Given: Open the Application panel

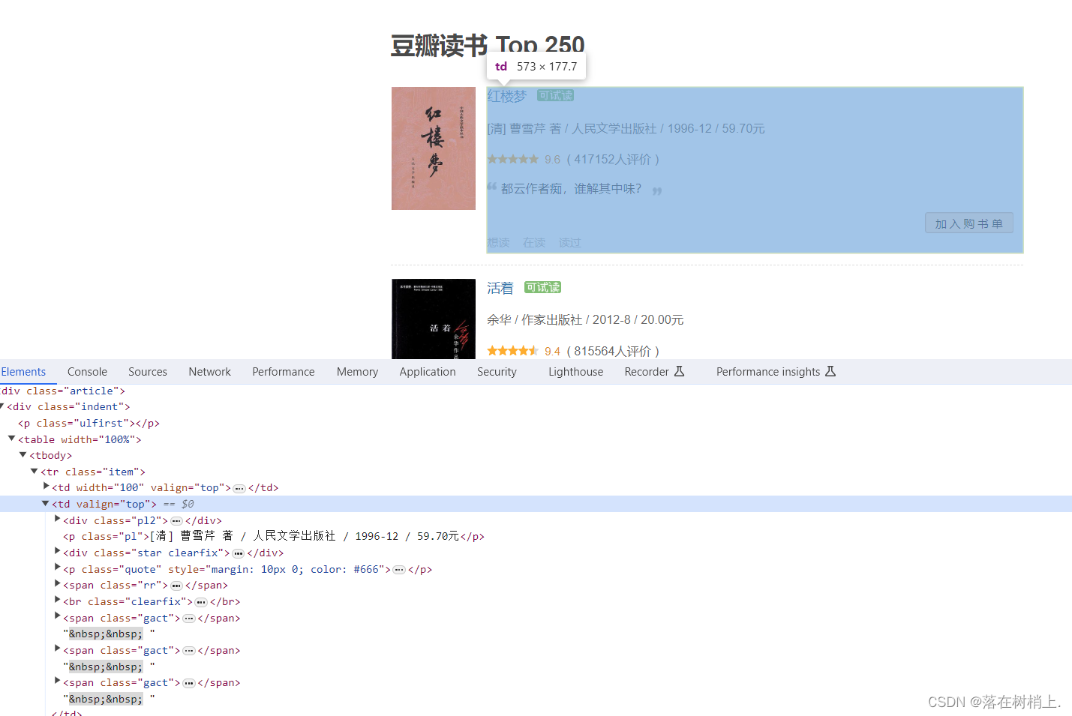Looking at the screenshot, I should click(x=428, y=371).
